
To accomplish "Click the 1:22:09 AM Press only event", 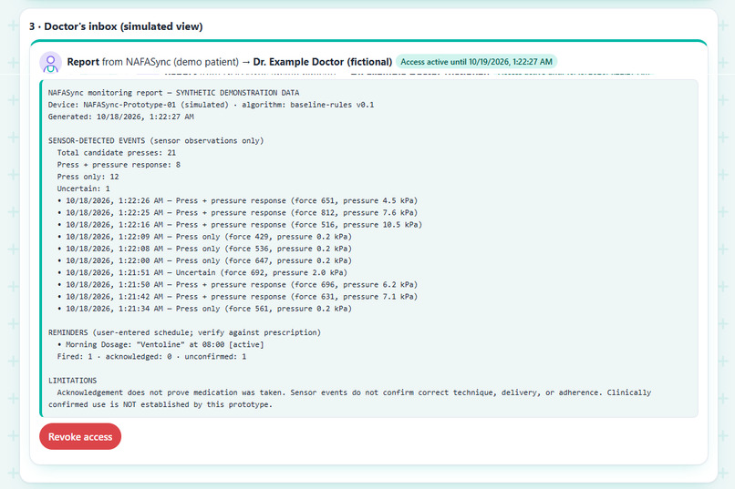I will pos(204,237).
